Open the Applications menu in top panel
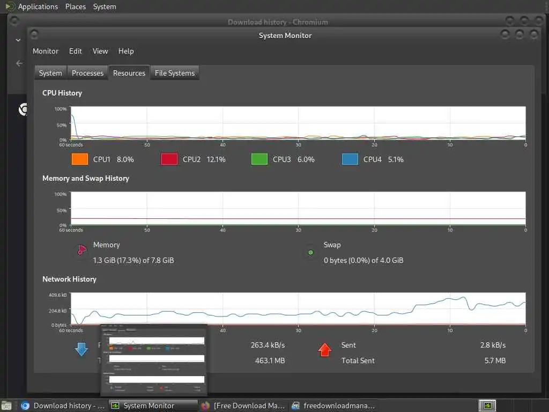 [38, 6]
